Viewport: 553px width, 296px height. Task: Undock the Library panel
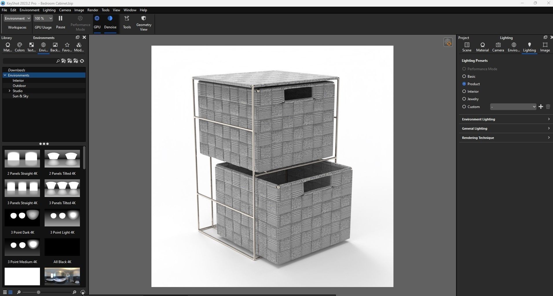click(77, 38)
